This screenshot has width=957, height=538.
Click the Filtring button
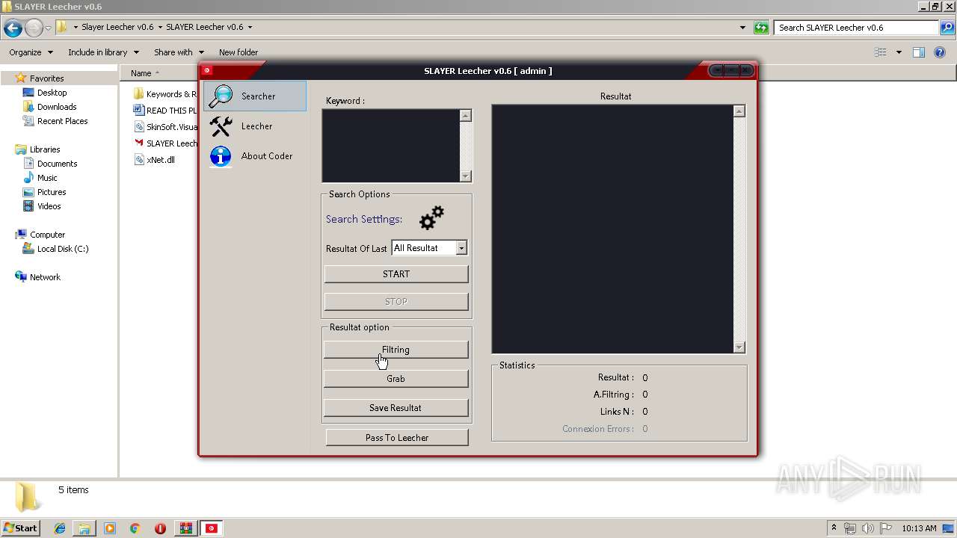click(x=396, y=350)
